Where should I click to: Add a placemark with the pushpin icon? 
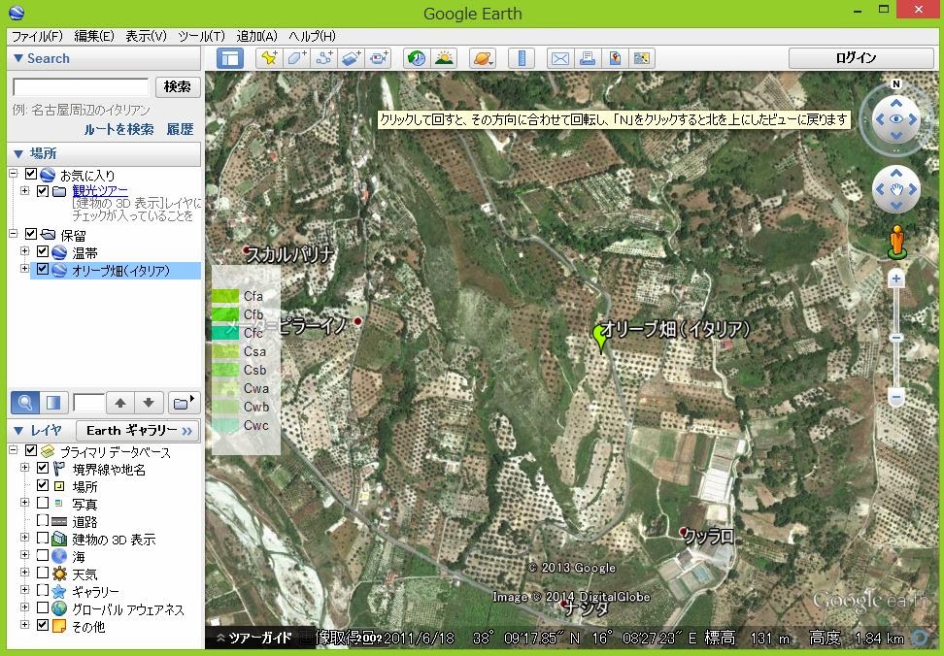(269, 58)
